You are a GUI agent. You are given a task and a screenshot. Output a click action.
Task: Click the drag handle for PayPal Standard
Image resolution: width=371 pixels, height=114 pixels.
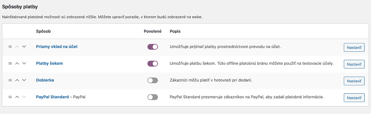coord(10,97)
